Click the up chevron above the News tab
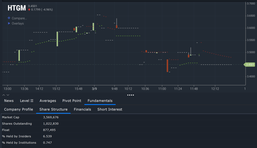The height and width of the screenshot is (148, 257). coord(3,95)
